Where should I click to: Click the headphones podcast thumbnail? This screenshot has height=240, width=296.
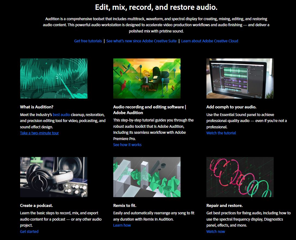point(53,177)
